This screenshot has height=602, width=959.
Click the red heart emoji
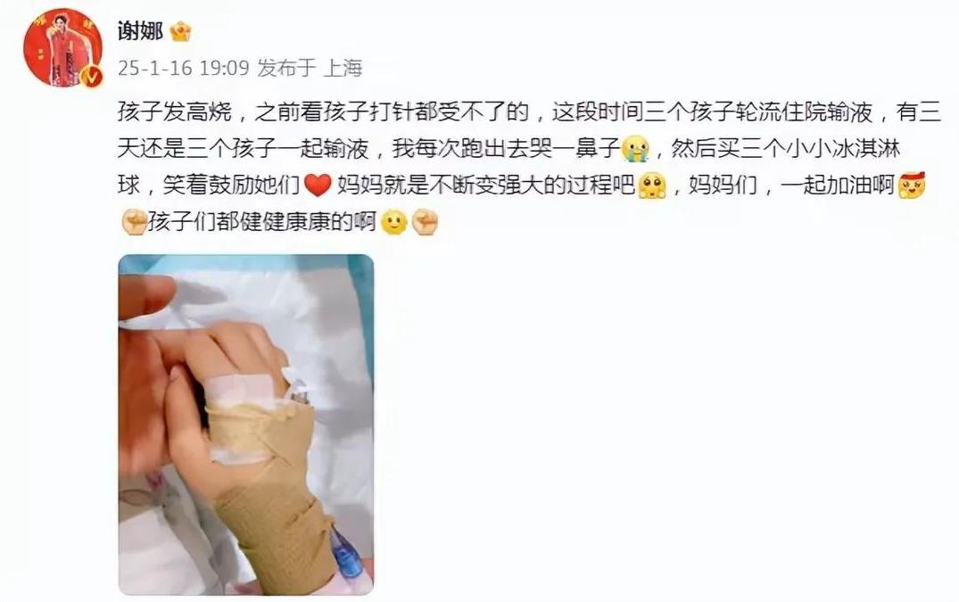[x=318, y=186]
